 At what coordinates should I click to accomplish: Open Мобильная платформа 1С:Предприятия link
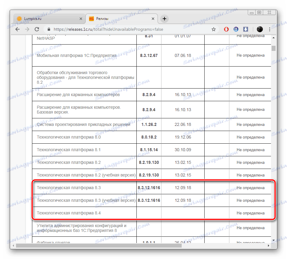pos(77,55)
